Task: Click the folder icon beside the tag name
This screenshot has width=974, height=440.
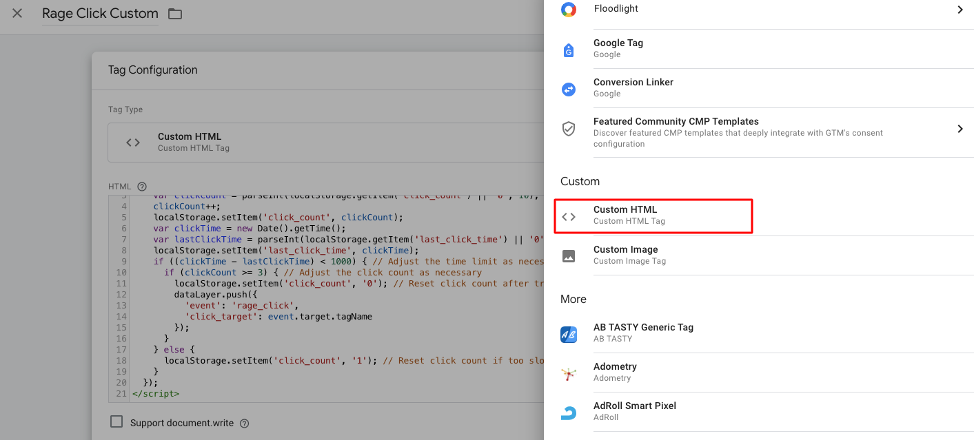Action: [175, 14]
